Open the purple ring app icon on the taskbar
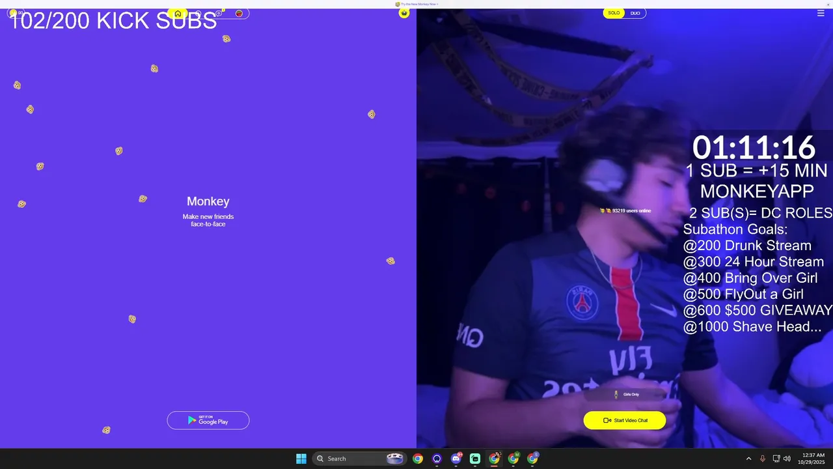Viewport: 833px width, 469px height. 437,459
